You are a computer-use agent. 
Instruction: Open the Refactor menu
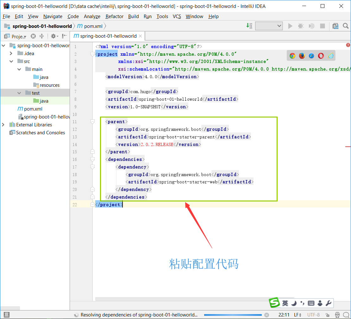(114, 16)
